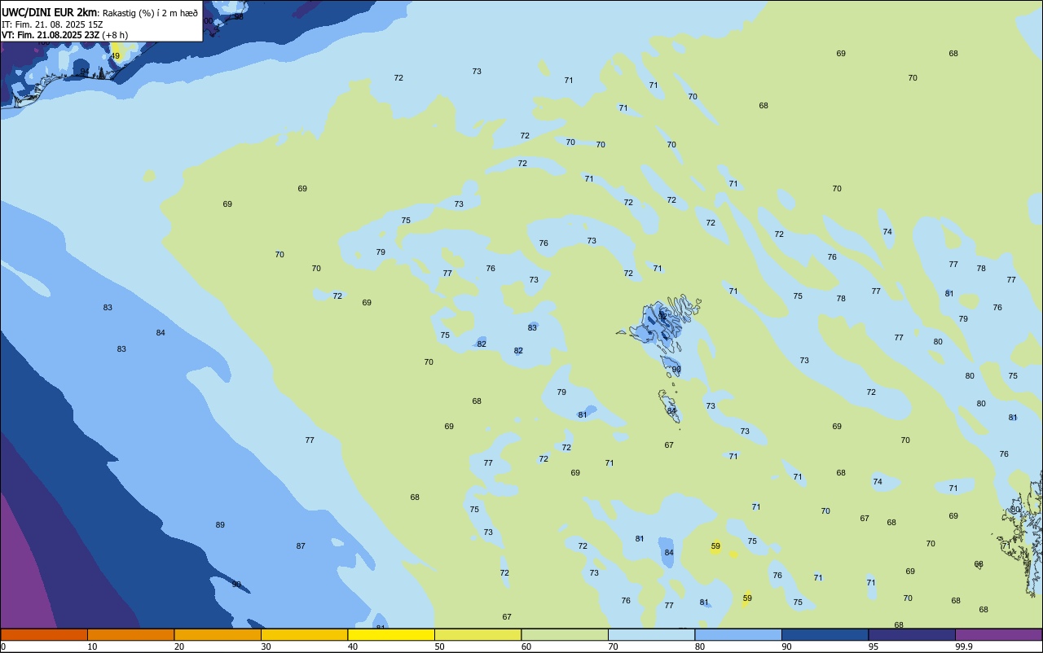Click the medium blue 80–90 legend swatch
The height and width of the screenshot is (653, 1043).
(738, 634)
